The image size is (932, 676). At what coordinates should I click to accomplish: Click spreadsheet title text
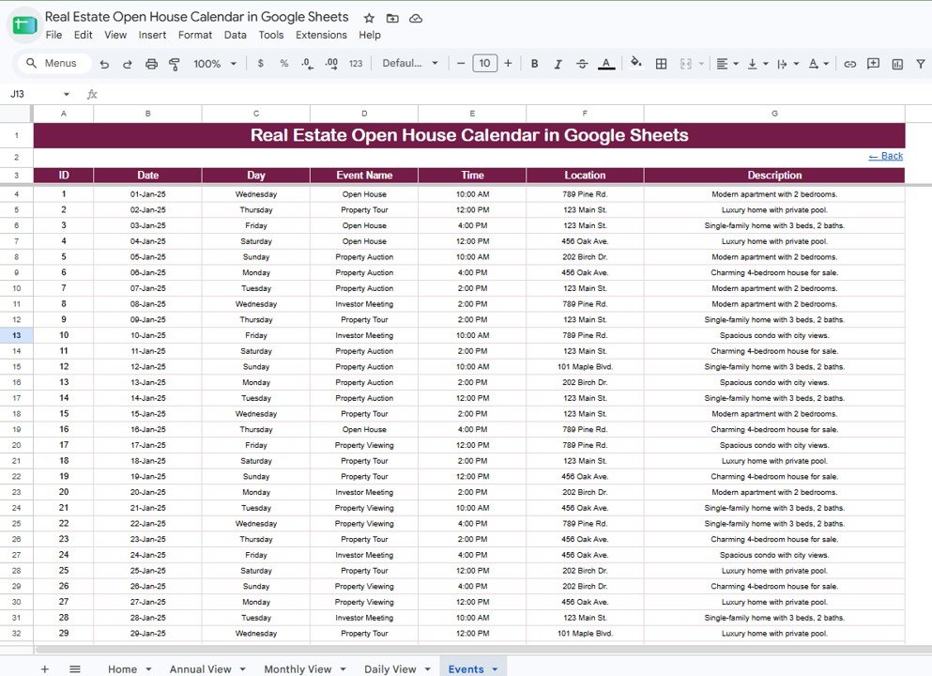(x=197, y=17)
